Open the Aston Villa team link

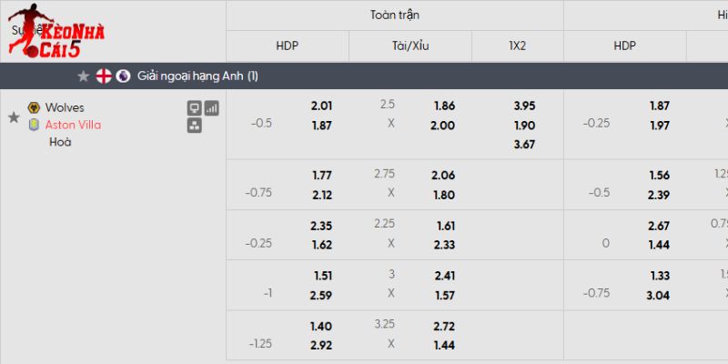click(73, 125)
